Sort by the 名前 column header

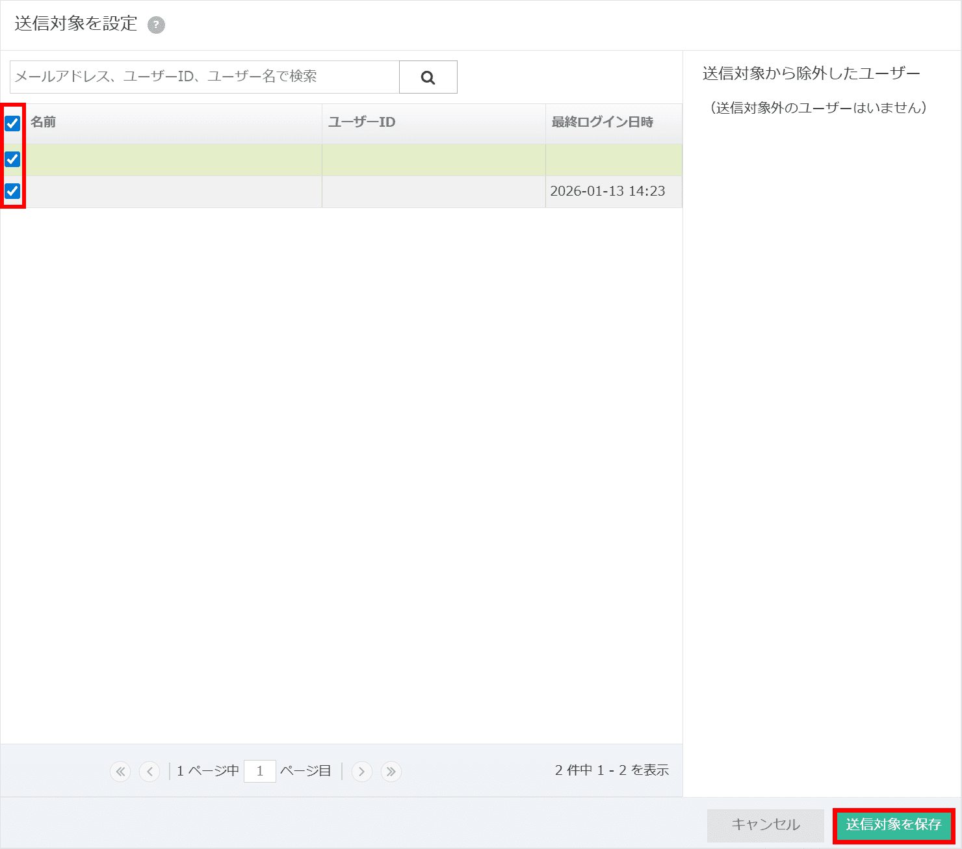click(x=43, y=122)
